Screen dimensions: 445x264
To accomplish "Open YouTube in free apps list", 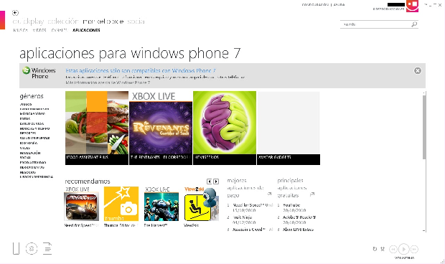I will 291,205.
